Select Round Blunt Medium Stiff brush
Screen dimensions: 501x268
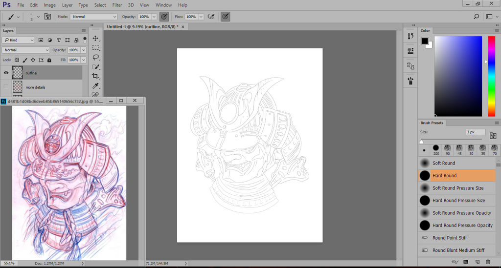[x=457, y=250]
